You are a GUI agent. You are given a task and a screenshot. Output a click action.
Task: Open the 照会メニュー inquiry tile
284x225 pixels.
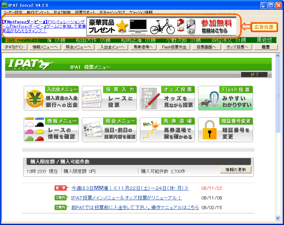[109, 130]
